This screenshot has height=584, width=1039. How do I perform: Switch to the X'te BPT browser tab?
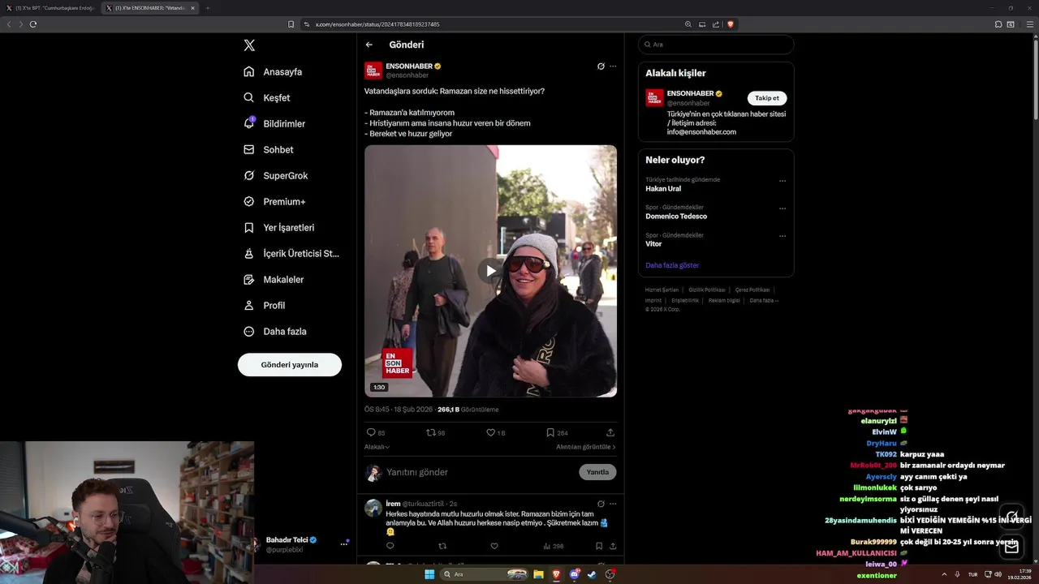point(50,8)
